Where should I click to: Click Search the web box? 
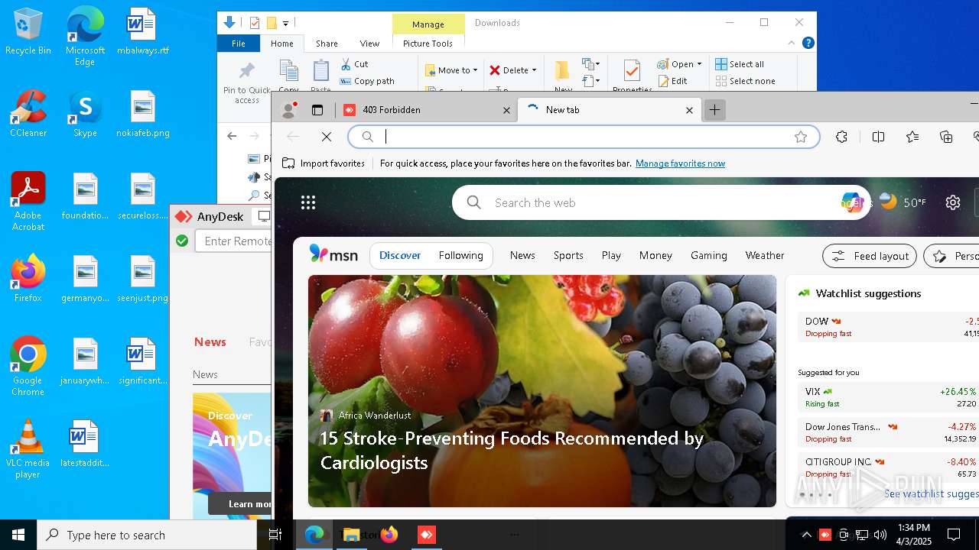click(x=662, y=202)
